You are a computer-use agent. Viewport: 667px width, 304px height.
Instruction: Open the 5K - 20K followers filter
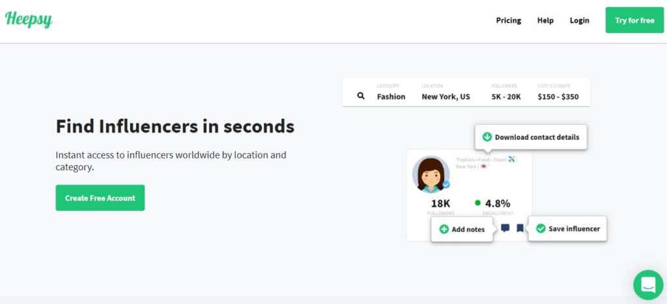pos(505,96)
